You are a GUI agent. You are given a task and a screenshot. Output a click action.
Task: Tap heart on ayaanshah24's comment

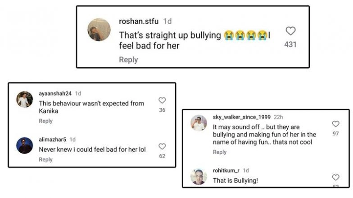coord(162,101)
